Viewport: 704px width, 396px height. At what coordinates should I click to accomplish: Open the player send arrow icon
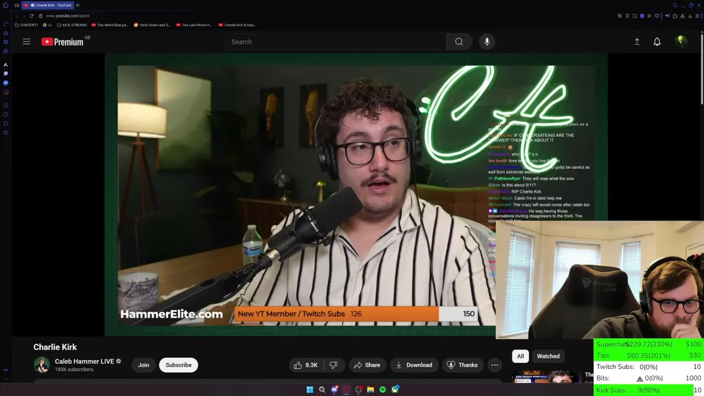(x=649, y=16)
